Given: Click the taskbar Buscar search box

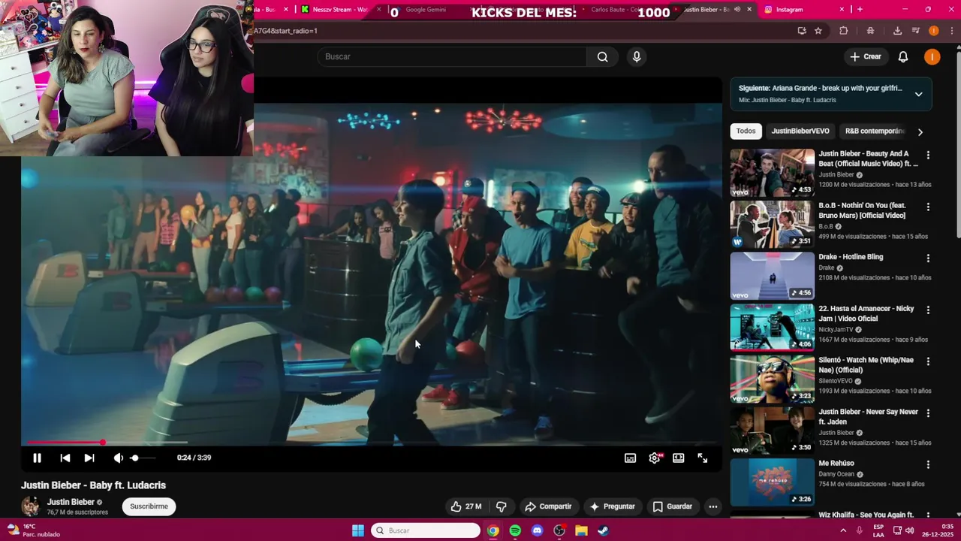Looking at the screenshot, I should coord(426,530).
